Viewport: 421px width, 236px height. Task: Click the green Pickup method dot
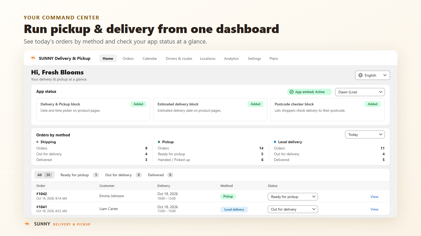pyautogui.click(x=159, y=142)
